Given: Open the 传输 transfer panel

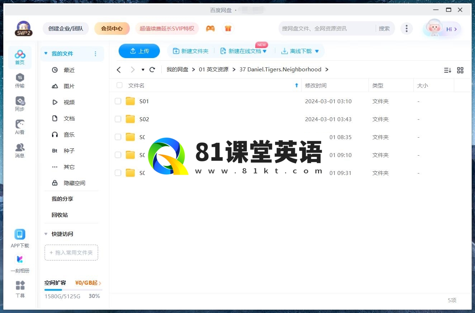Looking at the screenshot, I should tap(20, 81).
